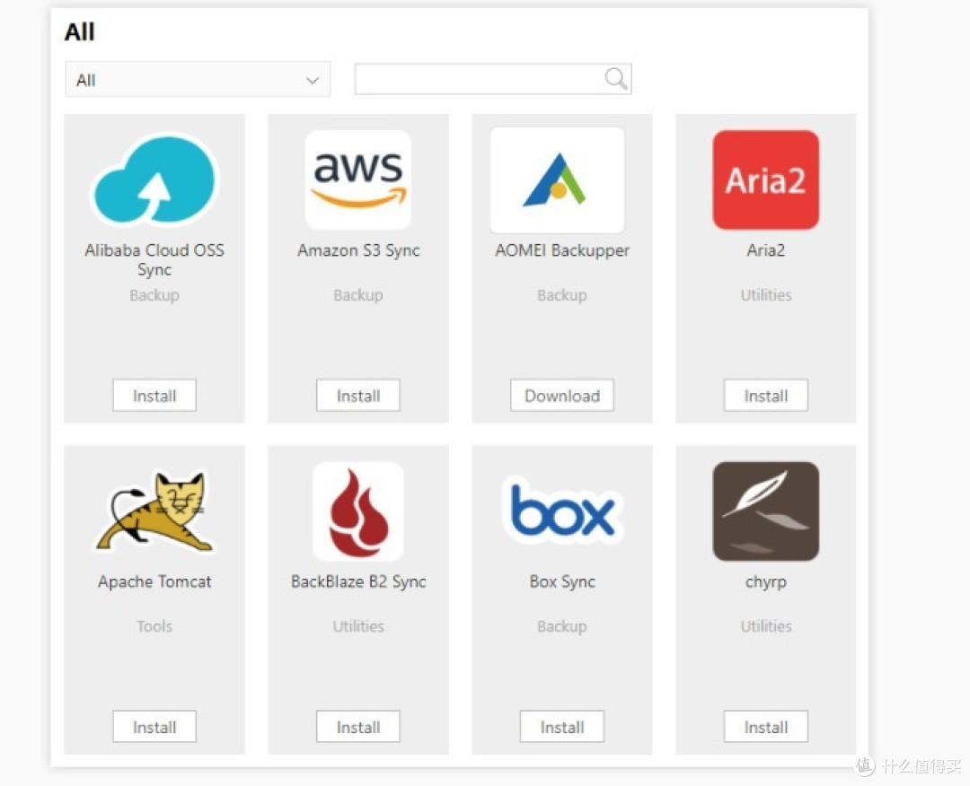
Task: Click the Backup label under Alibaba Cloud OSS
Action: coord(154,294)
